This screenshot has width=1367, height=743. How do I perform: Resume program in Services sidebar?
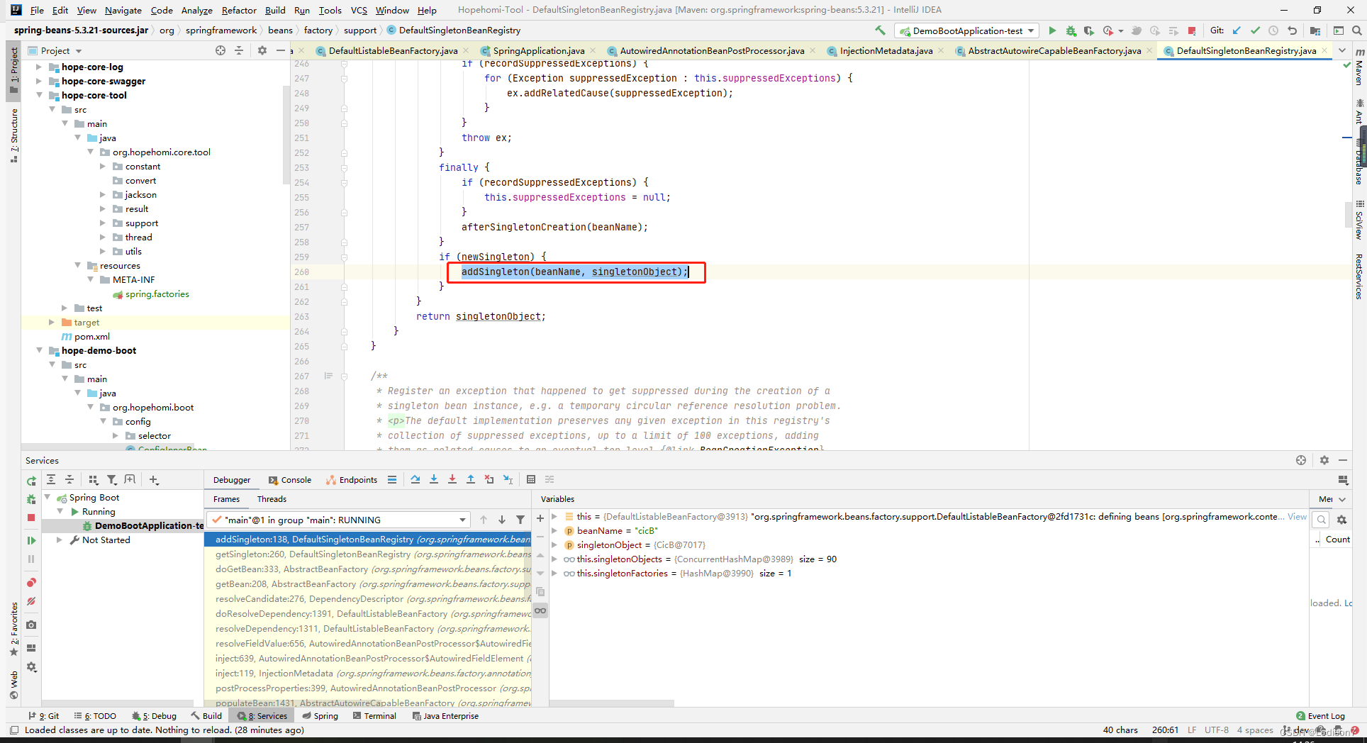click(x=31, y=540)
